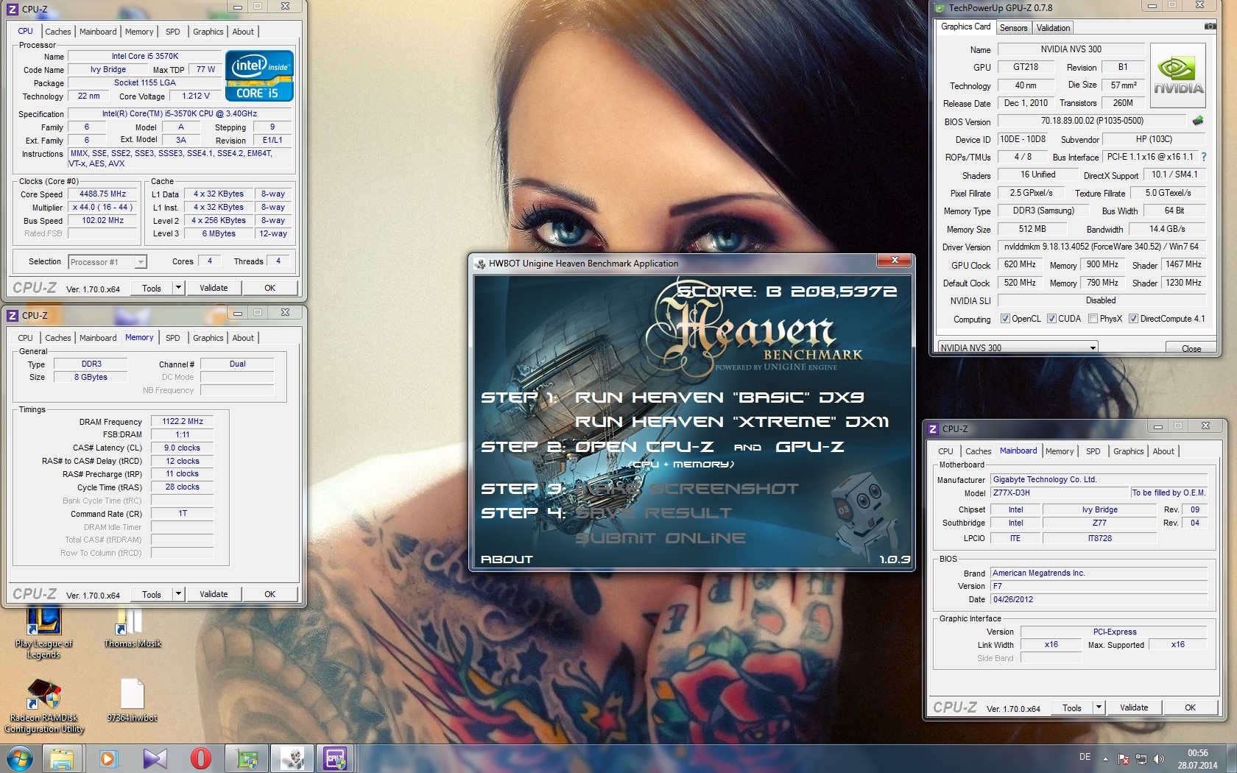The height and width of the screenshot is (773, 1237).
Task: Click the BIOS save chip icon in GPU-Z
Action: coord(1198,121)
